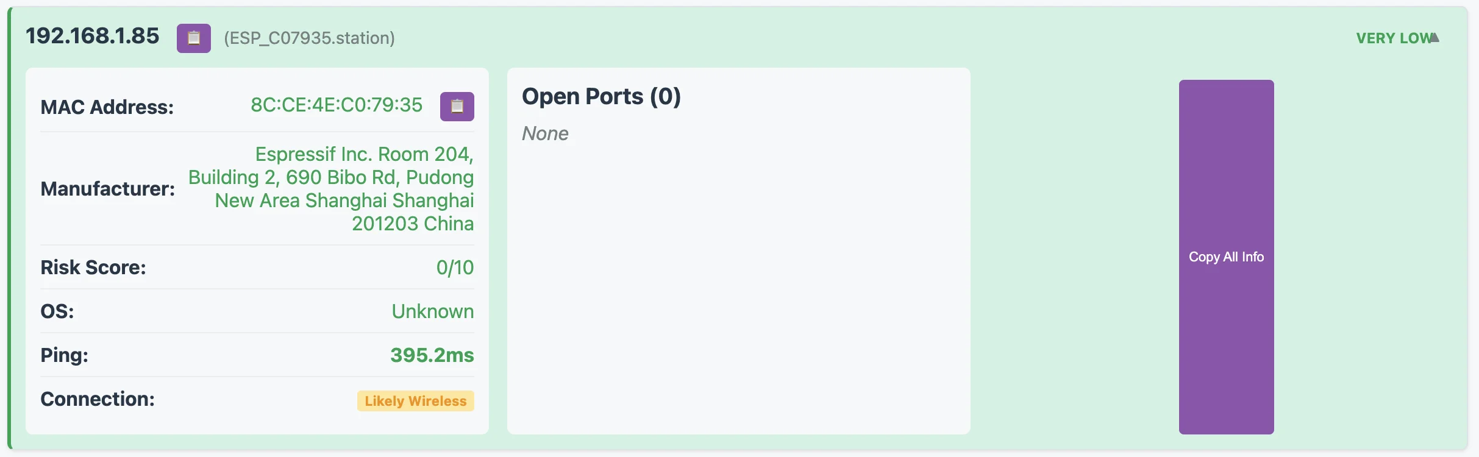Select the VERY LOW risk label
1479x457 pixels.
(1392, 38)
